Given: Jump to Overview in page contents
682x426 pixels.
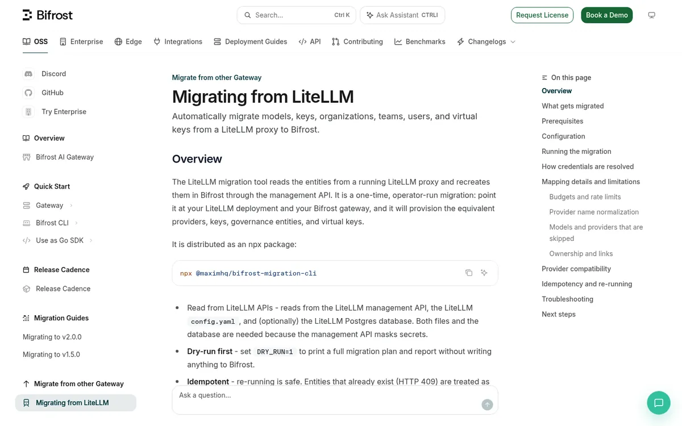Looking at the screenshot, I should click(557, 91).
